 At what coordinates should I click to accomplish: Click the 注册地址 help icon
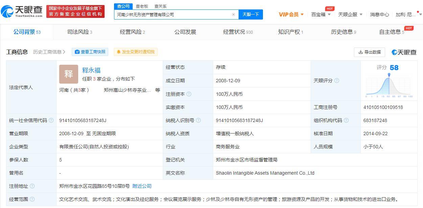32,186
